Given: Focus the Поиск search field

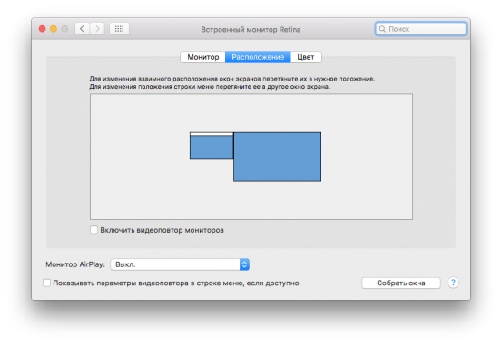Looking at the screenshot, I should 420,29.
